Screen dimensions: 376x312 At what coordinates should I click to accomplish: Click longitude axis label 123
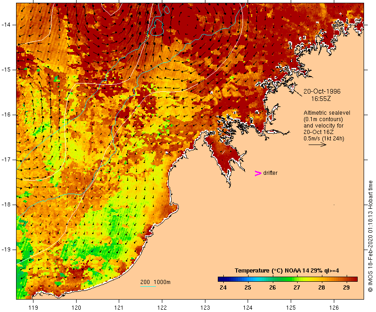pyautogui.click(x=205, y=307)
